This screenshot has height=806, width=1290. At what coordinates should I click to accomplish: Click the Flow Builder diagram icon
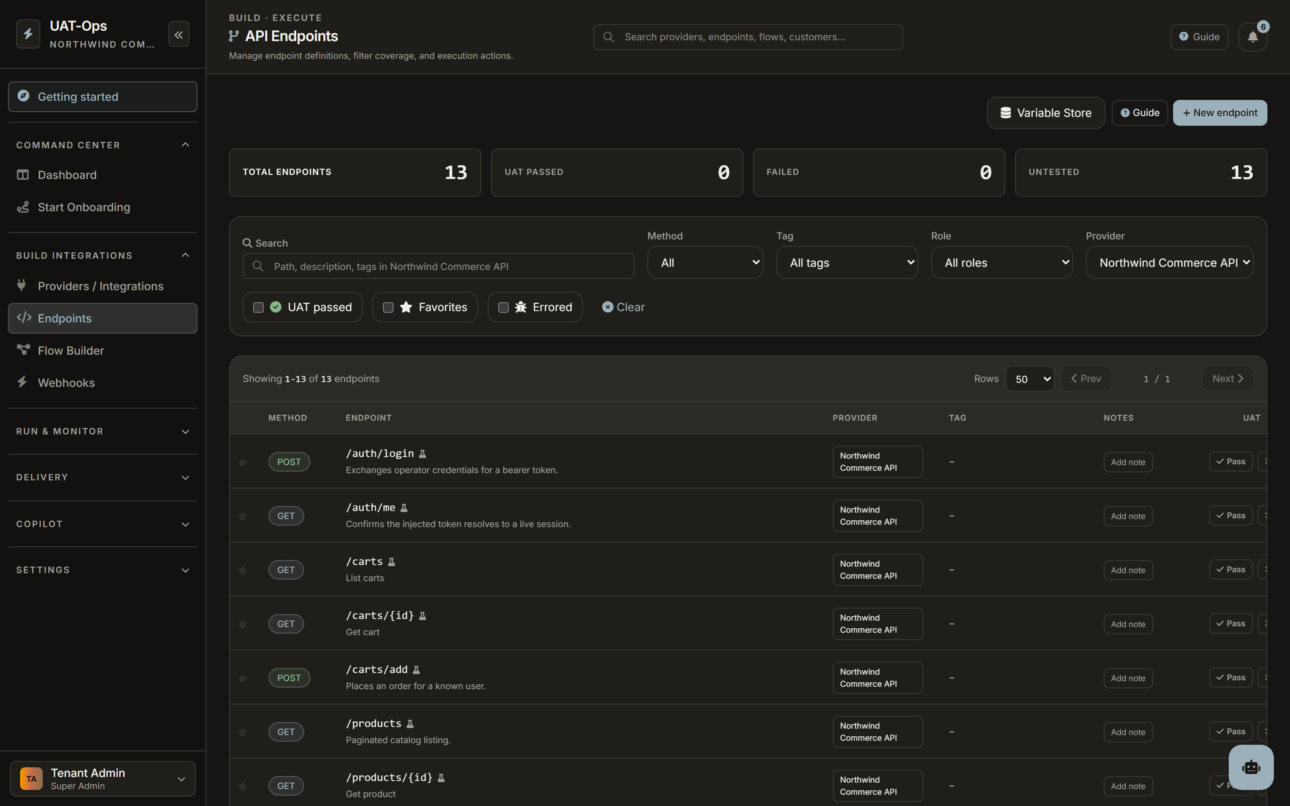click(23, 350)
